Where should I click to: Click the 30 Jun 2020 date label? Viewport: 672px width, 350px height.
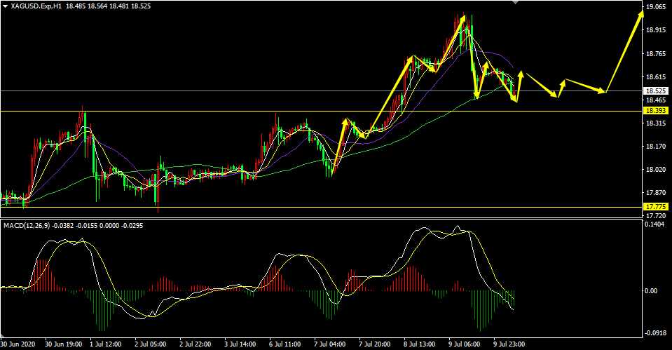click(x=18, y=344)
